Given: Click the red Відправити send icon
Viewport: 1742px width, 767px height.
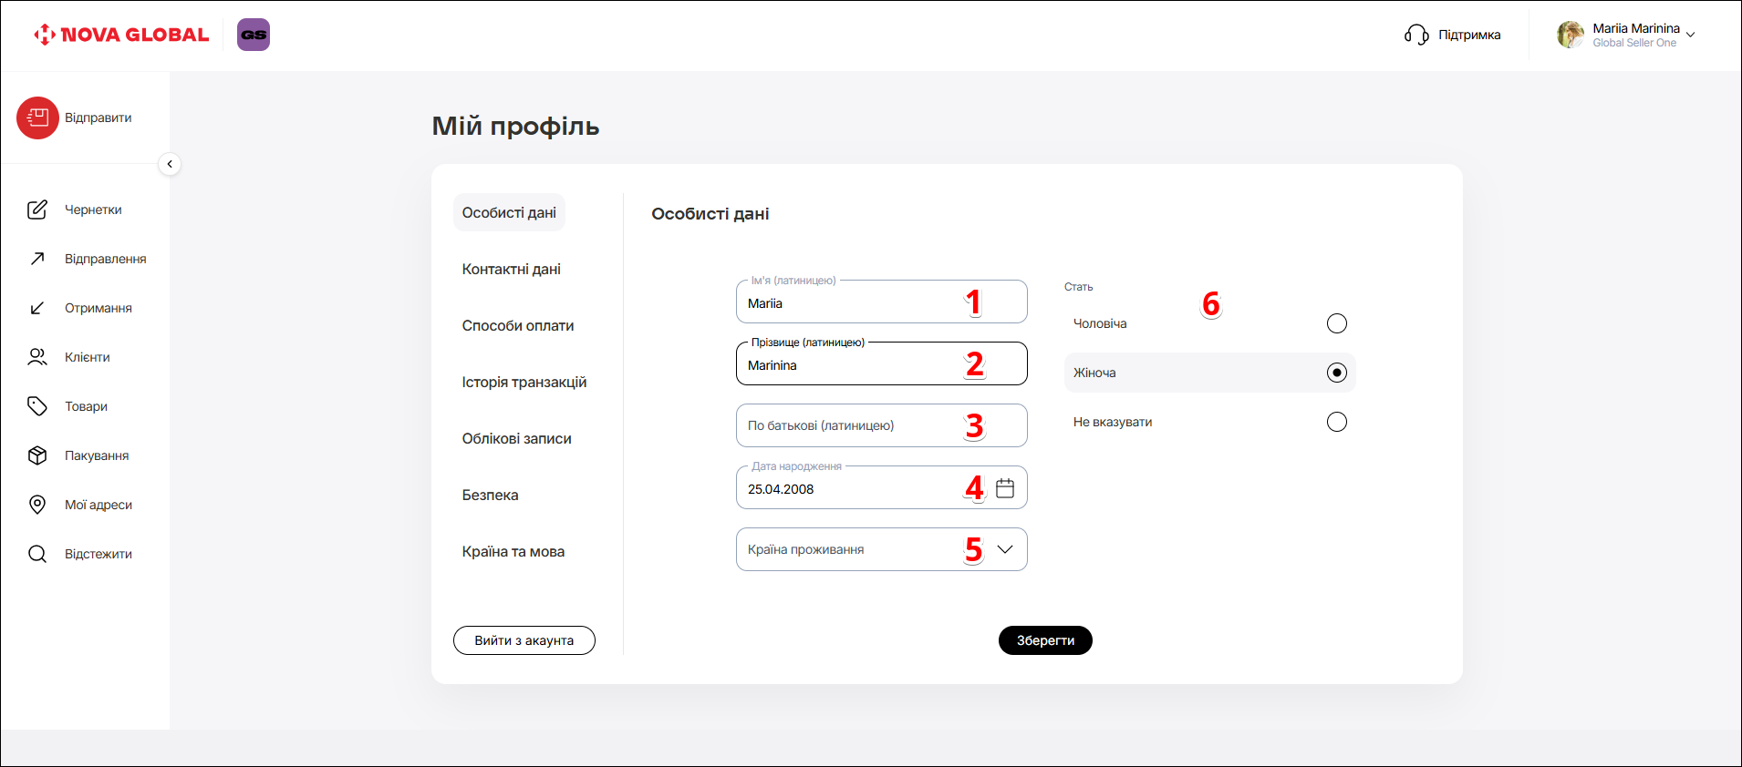Looking at the screenshot, I should [x=37, y=118].
